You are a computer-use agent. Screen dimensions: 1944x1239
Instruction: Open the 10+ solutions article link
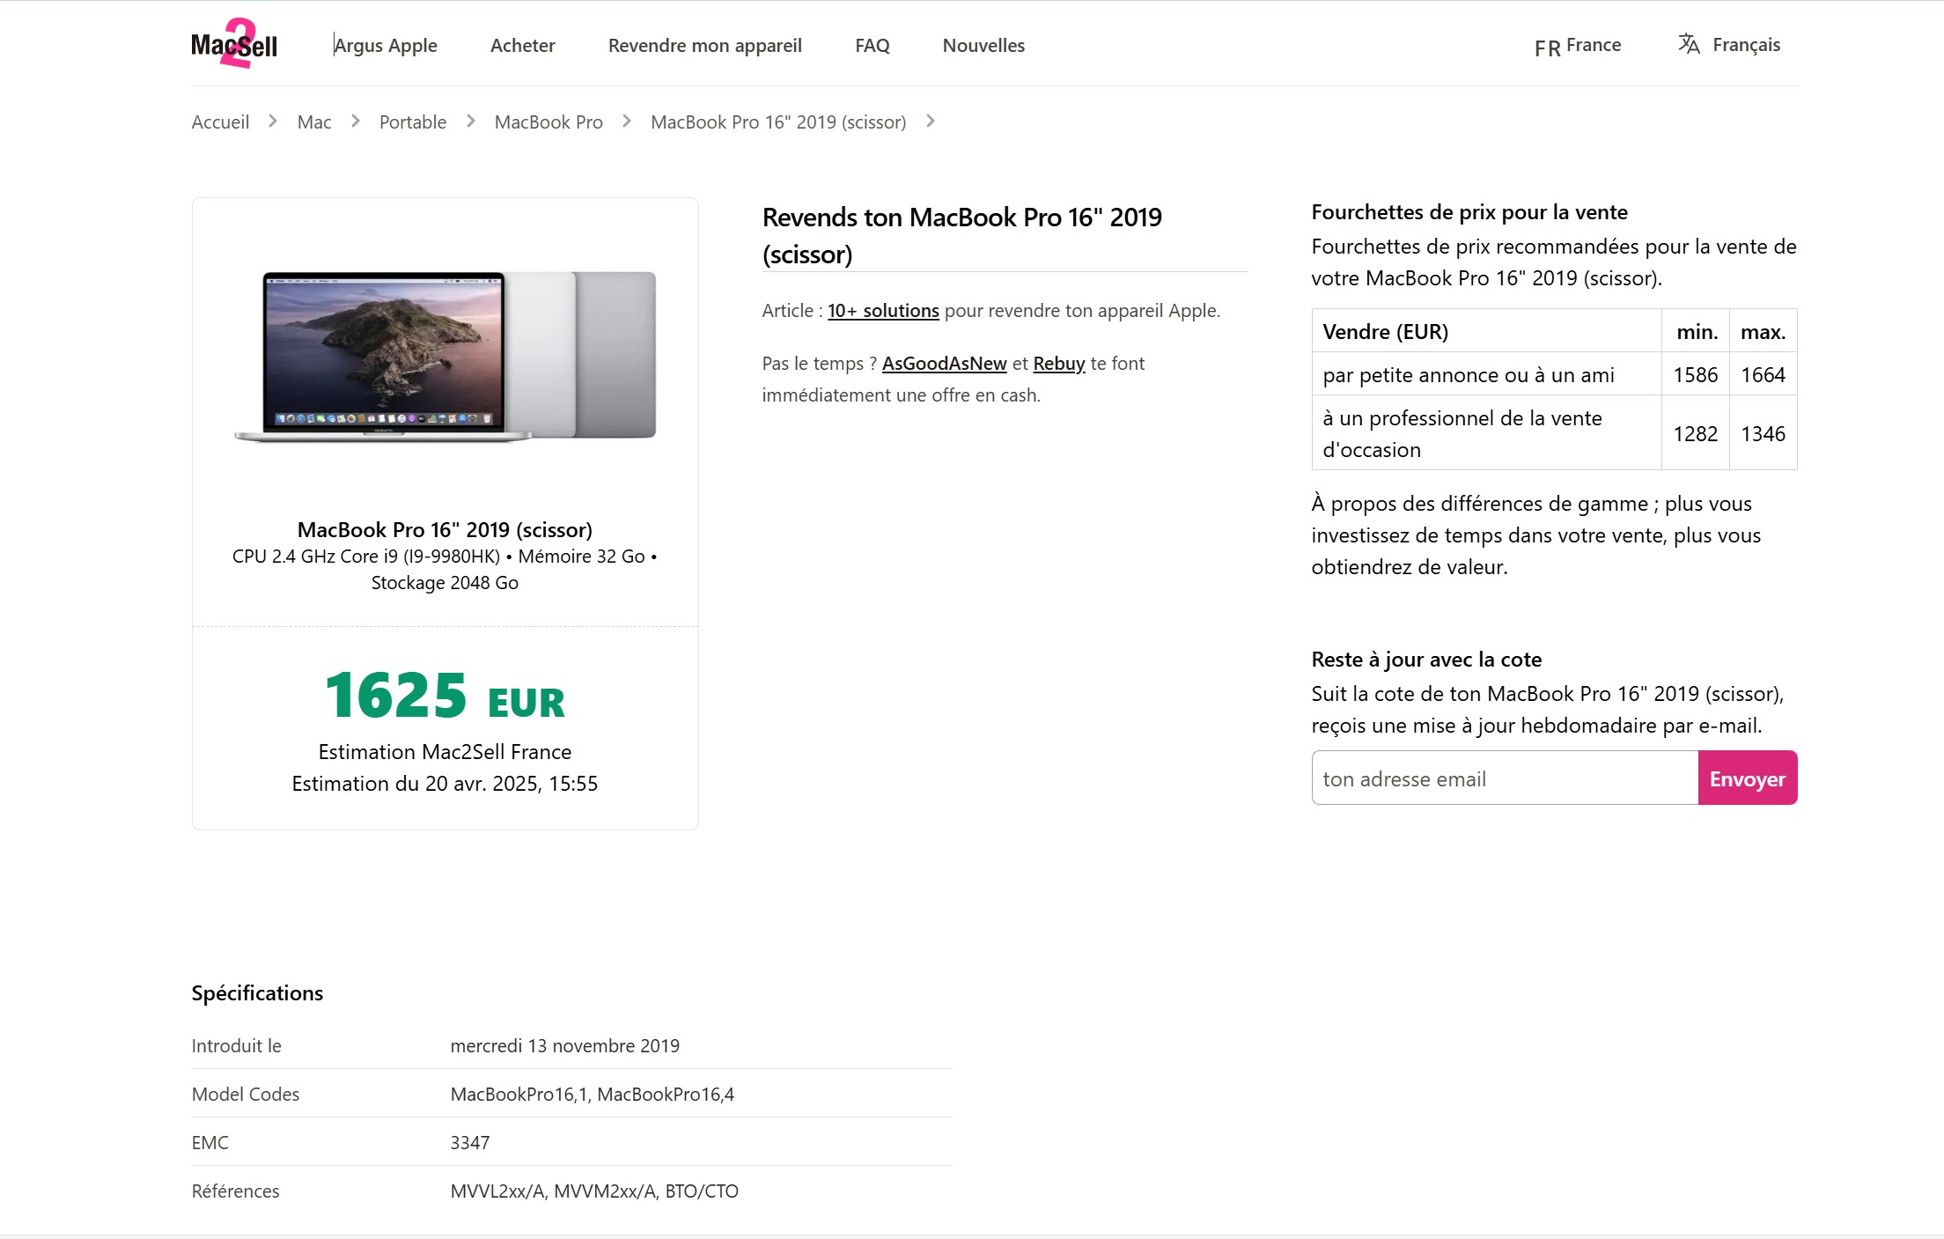883,310
